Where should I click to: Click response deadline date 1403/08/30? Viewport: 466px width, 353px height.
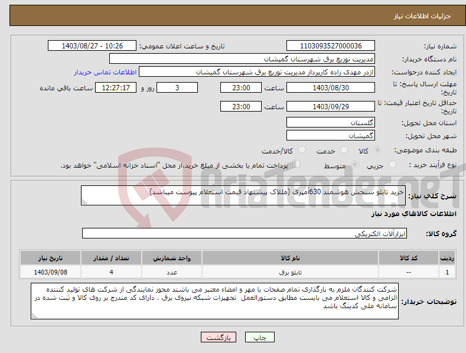331,87
